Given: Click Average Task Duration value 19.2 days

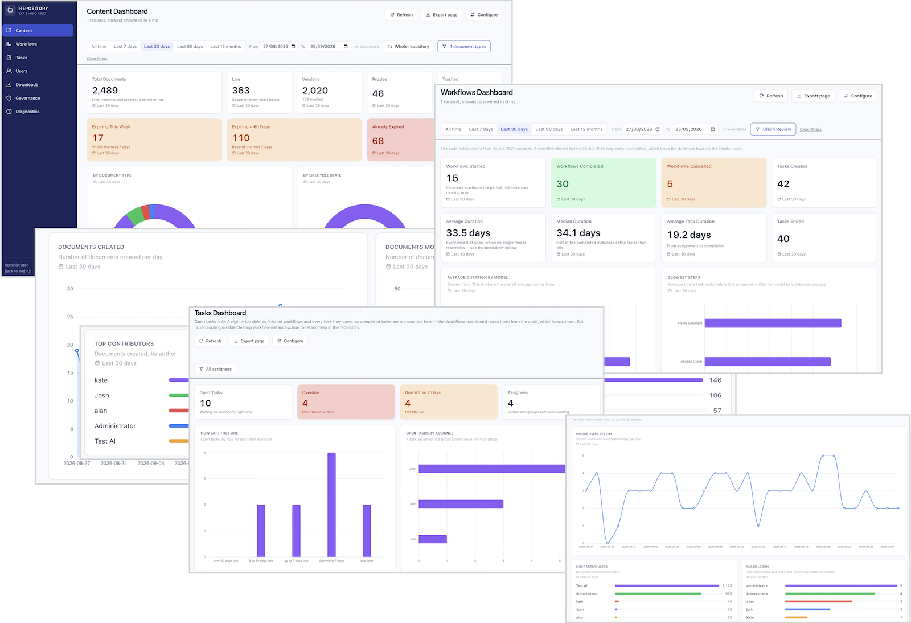Looking at the screenshot, I should [689, 235].
